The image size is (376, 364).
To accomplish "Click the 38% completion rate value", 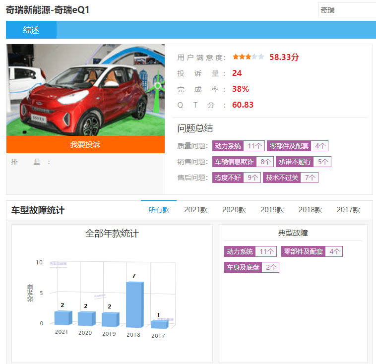I will coord(240,89).
